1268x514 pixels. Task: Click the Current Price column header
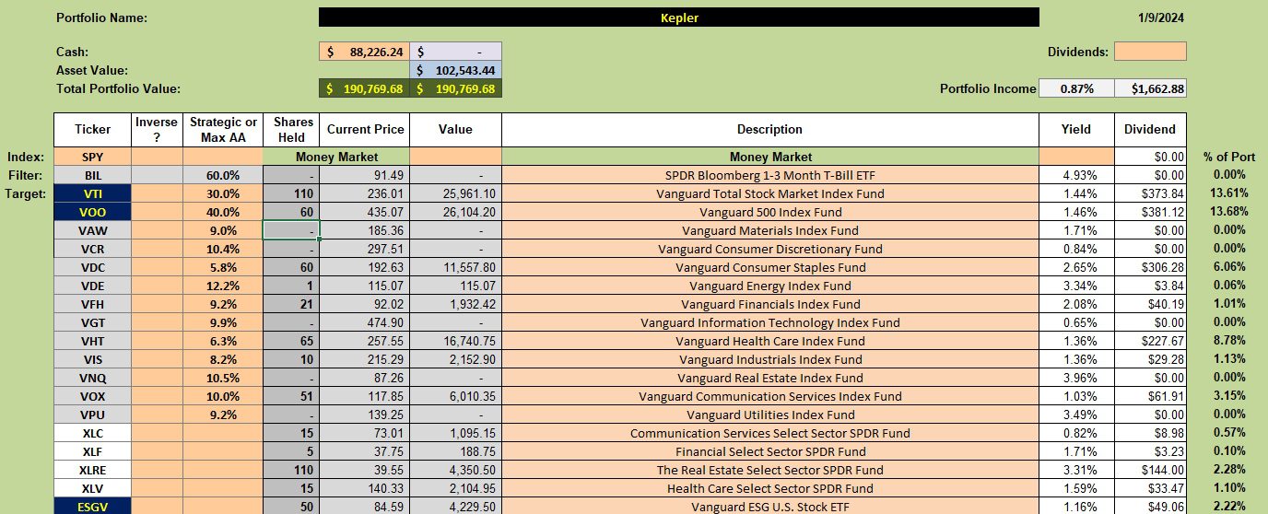click(x=364, y=130)
